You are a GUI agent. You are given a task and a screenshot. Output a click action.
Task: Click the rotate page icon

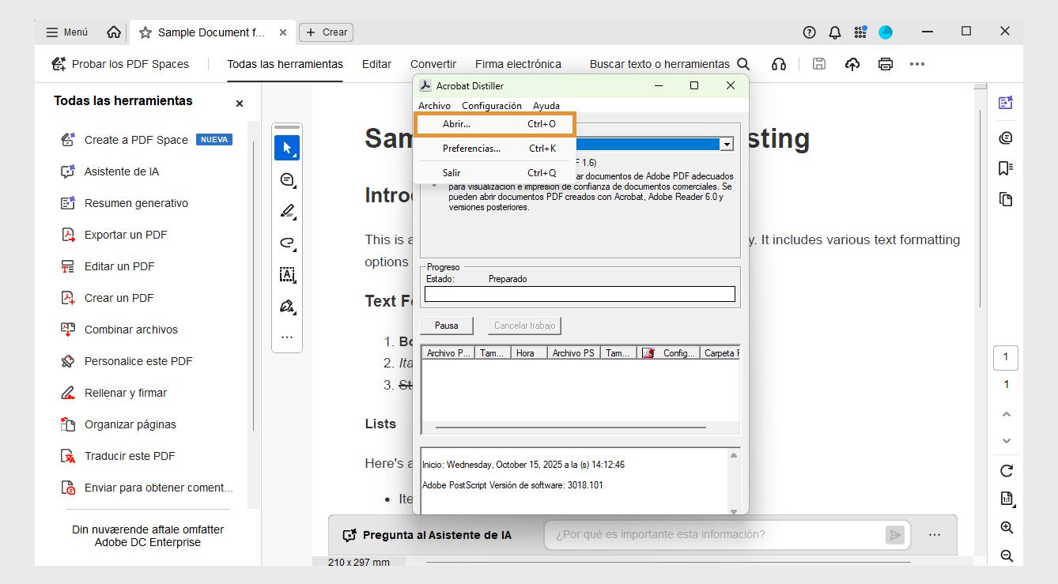[1007, 471]
